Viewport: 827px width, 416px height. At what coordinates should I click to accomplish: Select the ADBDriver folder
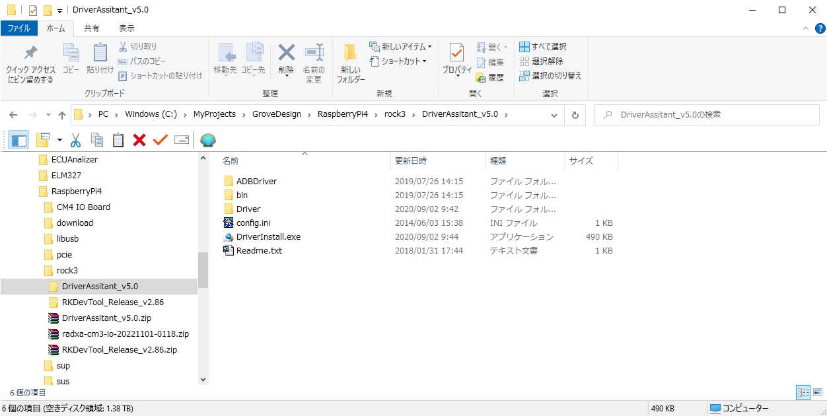click(x=257, y=181)
